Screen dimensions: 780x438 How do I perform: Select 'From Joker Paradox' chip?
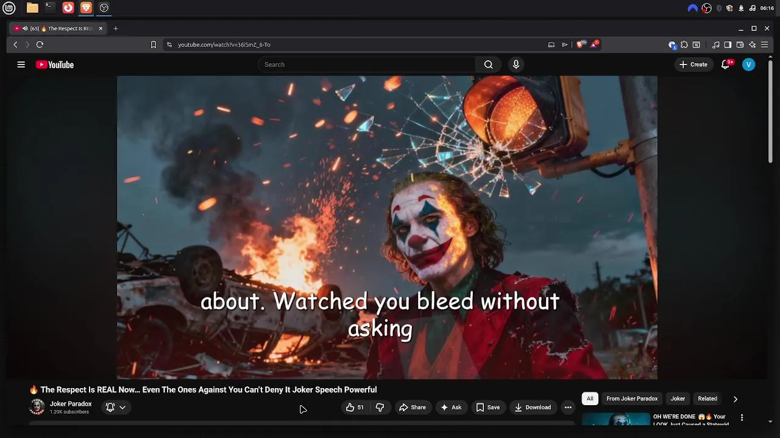click(632, 398)
